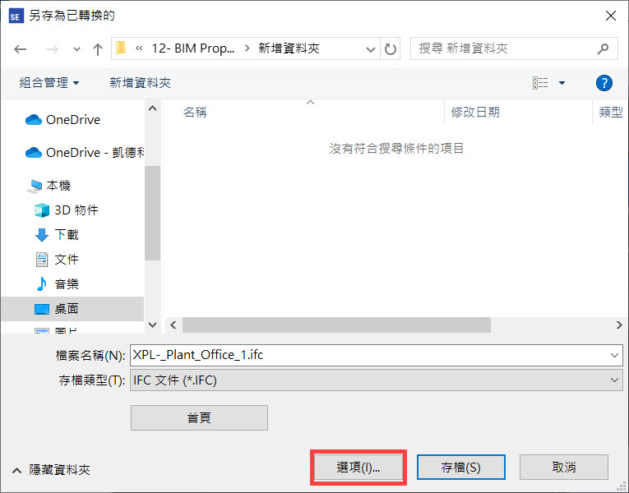Image resolution: width=629 pixels, height=493 pixels.
Task: Expand the view options dropdown arrow
Action: coord(562,83)
